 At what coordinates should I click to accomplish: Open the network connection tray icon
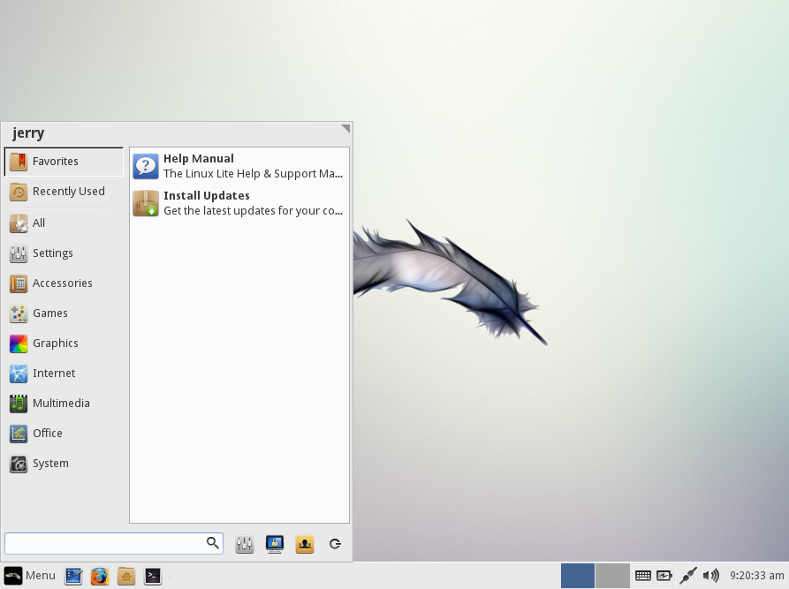pyautogui.click(x=688, y=576)
